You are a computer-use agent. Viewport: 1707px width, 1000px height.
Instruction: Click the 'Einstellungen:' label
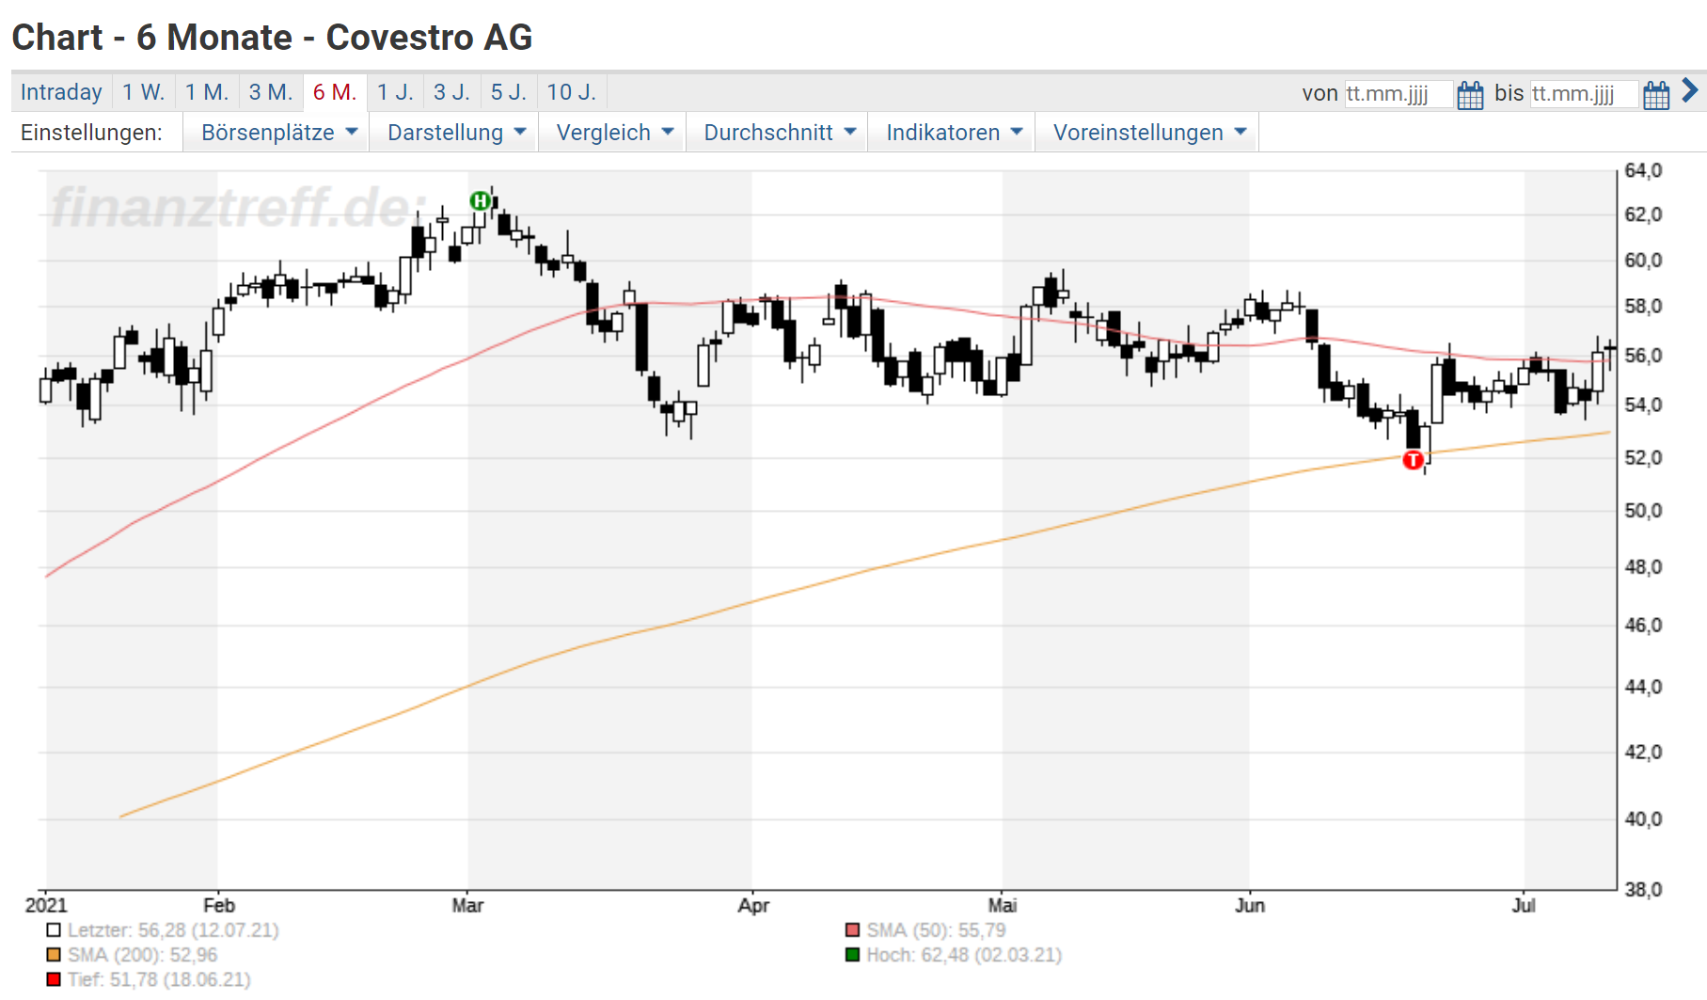tap(91, 133)
